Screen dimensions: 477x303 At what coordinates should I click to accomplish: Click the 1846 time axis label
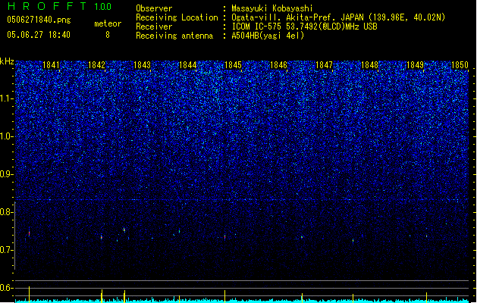click(278, 65)
